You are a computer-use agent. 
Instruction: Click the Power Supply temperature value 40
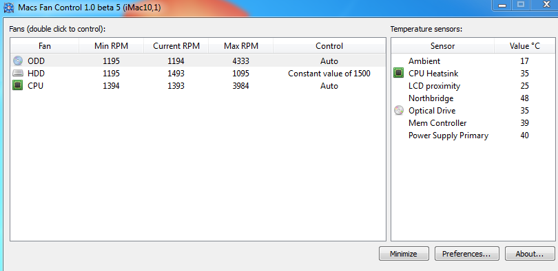pos(524,135)
